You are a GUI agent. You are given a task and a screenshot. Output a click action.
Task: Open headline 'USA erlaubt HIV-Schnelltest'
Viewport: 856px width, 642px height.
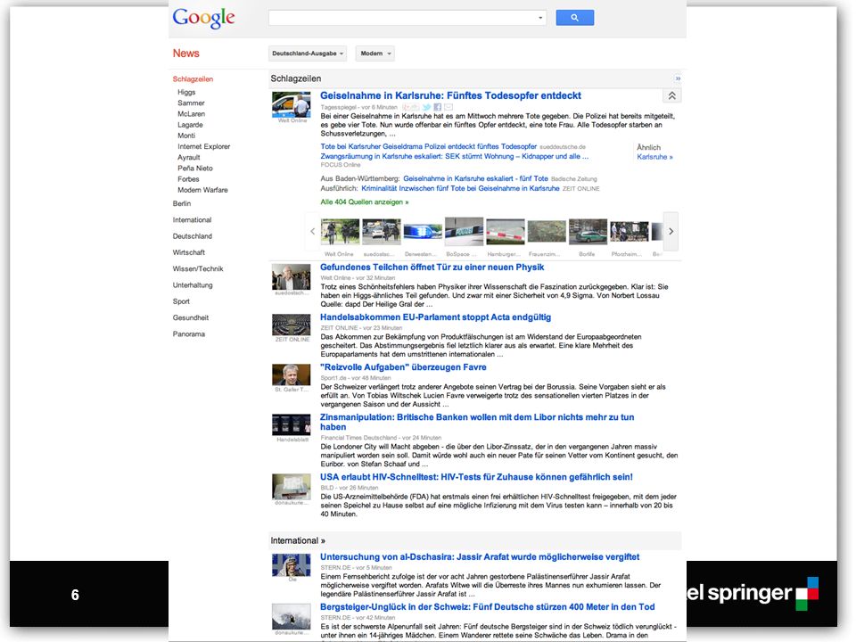click(476, 478)
